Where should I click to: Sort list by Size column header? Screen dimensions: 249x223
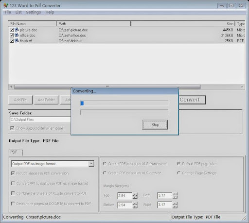(183, 24)
